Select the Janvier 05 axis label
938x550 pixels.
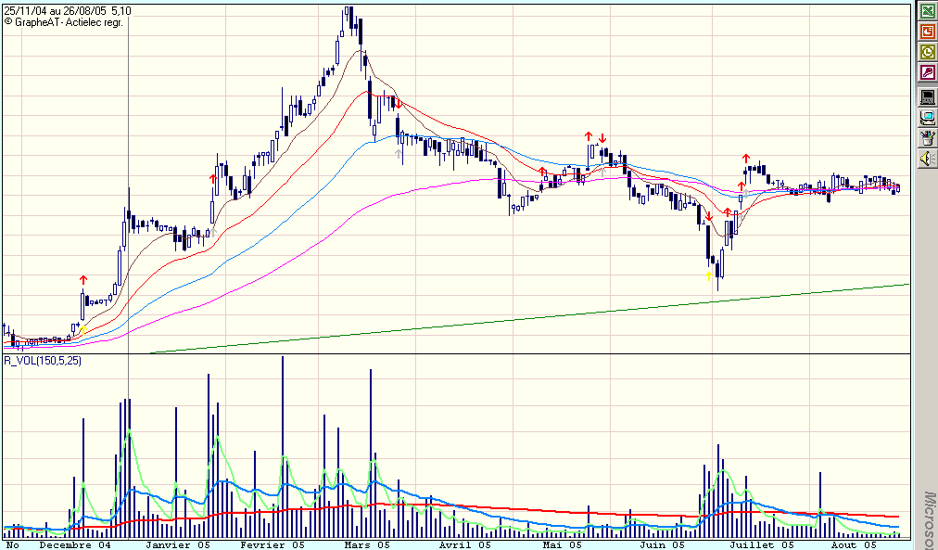(x=178, y=544)
